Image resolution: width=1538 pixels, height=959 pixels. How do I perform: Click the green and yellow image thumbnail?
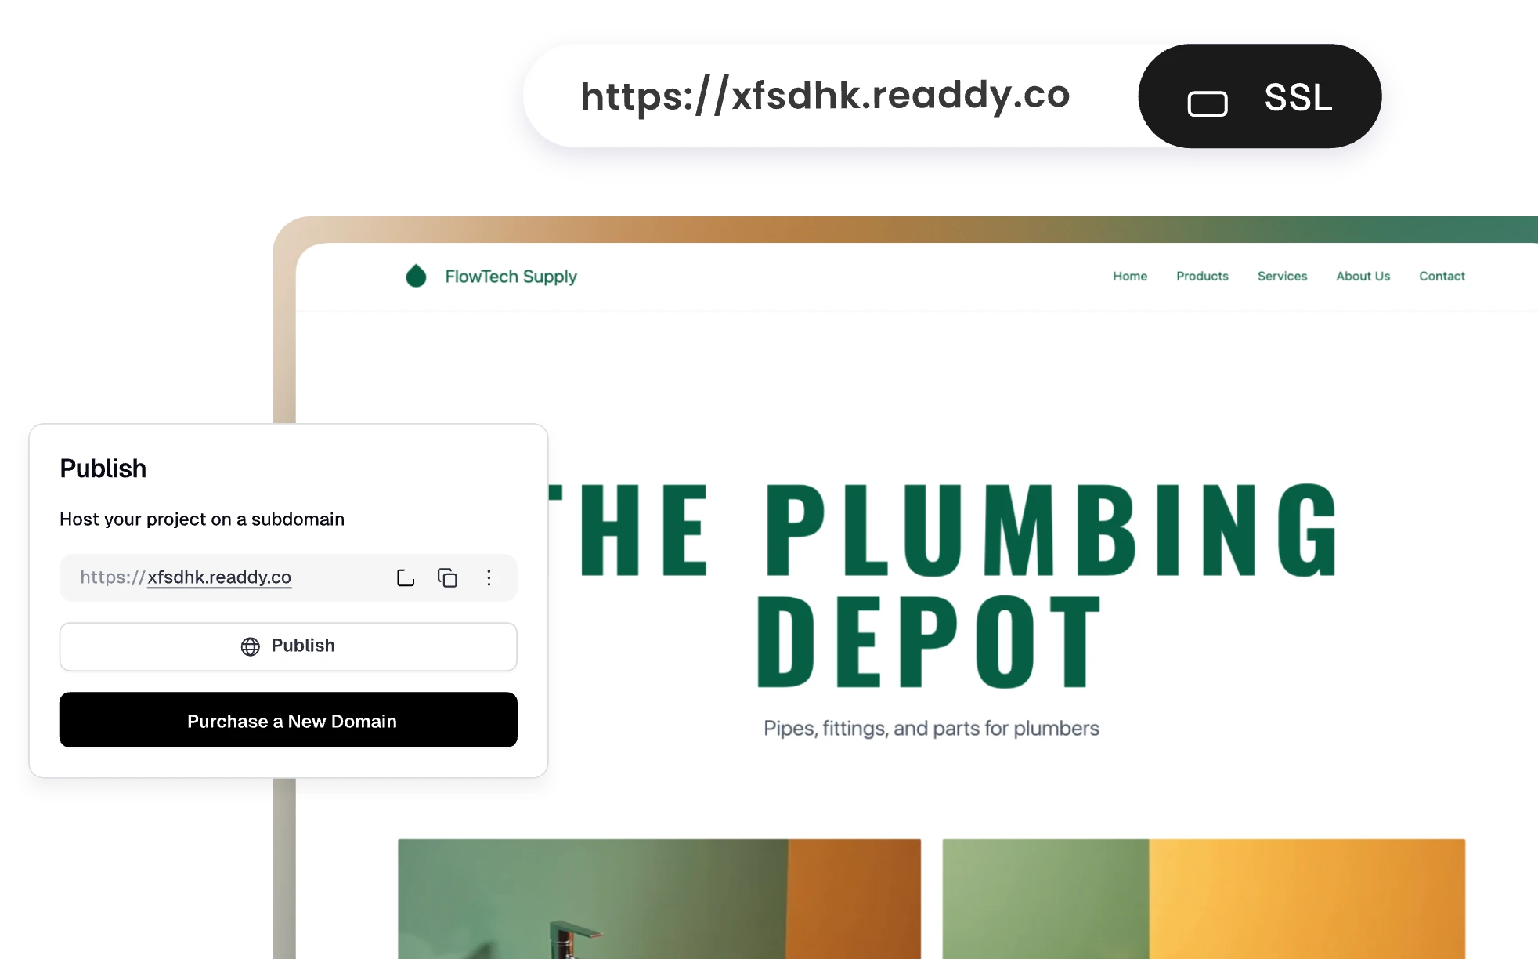[x=1204, y=899]
